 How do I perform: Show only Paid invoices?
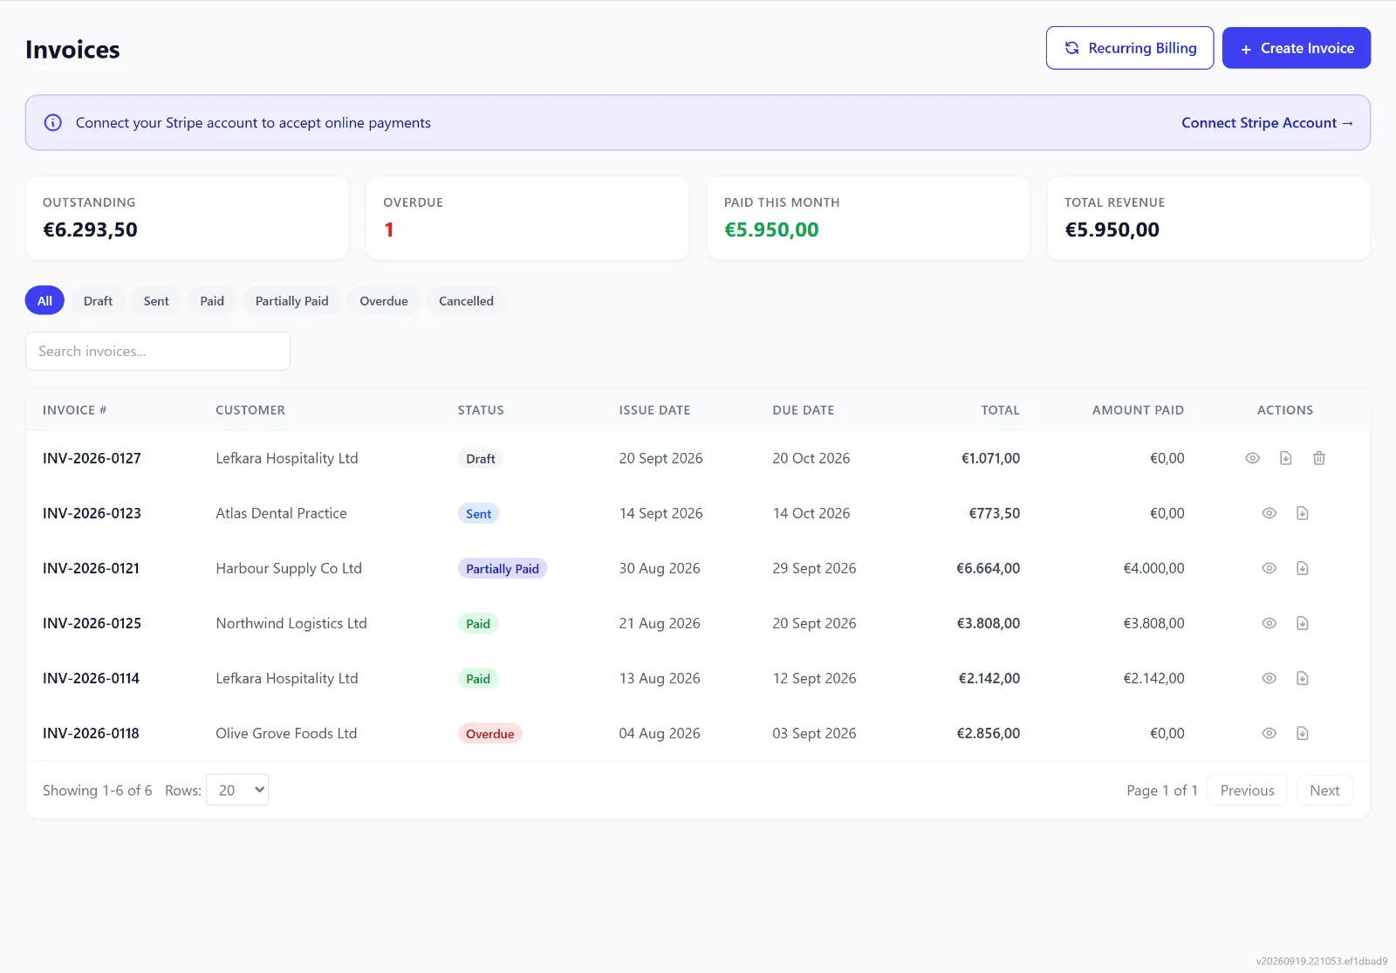tap(212, 300)
